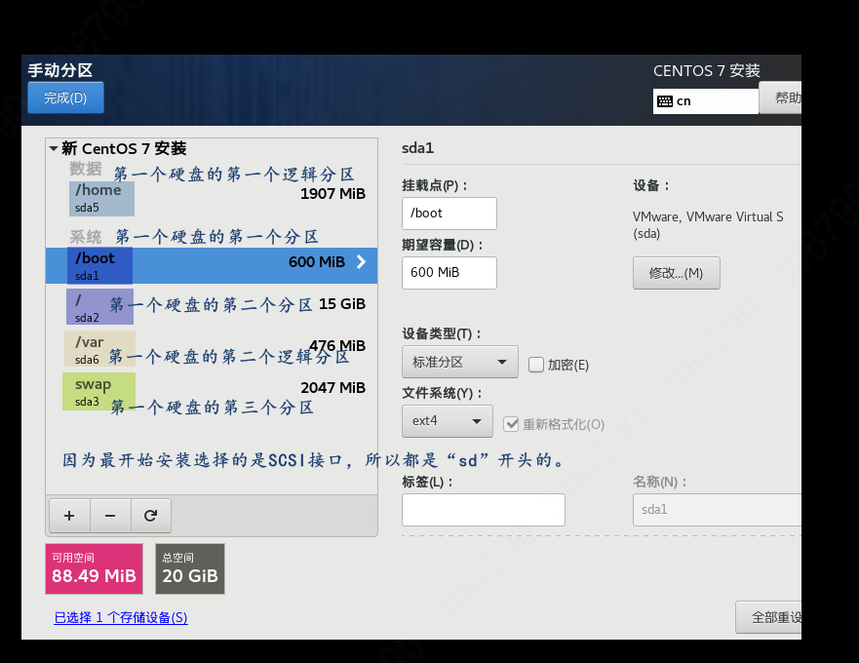Select the /home sda5 partition row
Image resolution: width=859 pixels, height=663 pixels.
[212, 198]
